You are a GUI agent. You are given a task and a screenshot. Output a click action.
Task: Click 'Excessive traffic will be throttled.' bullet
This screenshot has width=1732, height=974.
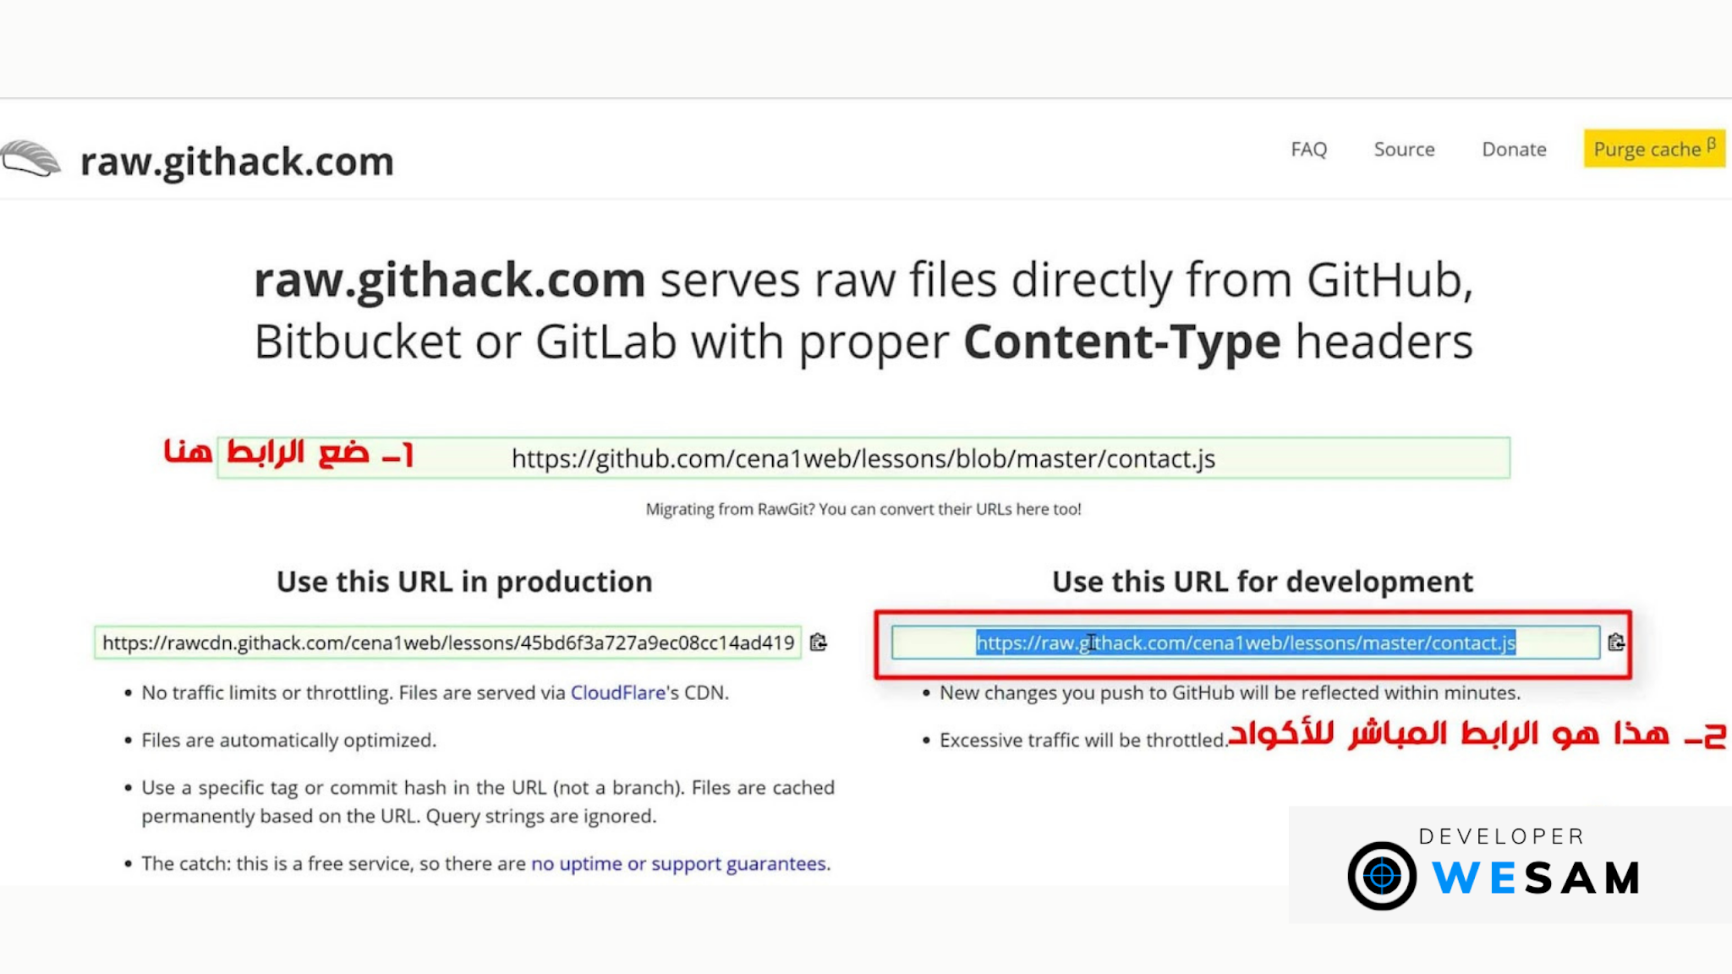[x=1083, y=740]
